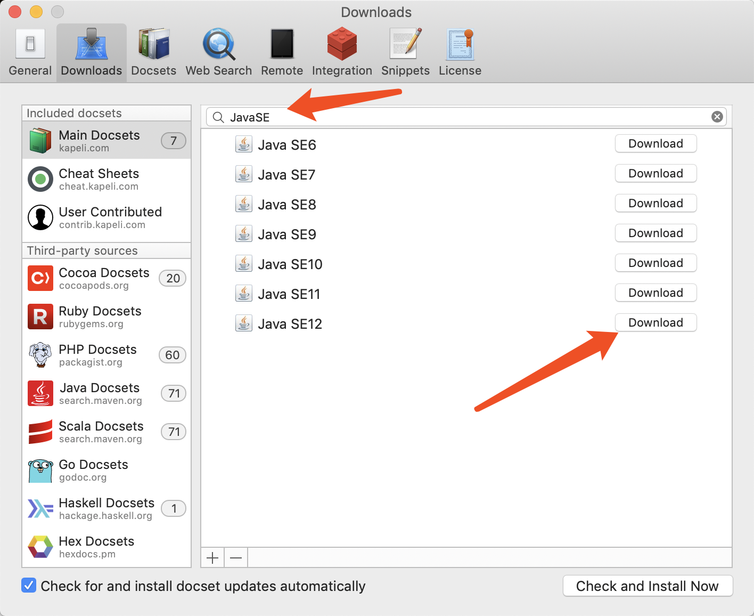
Task: Click the kapeli.com source text
Action: point(84,148)
